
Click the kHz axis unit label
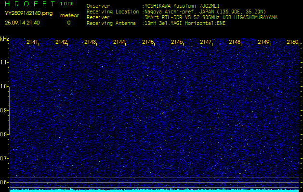(x=4, y=39)
